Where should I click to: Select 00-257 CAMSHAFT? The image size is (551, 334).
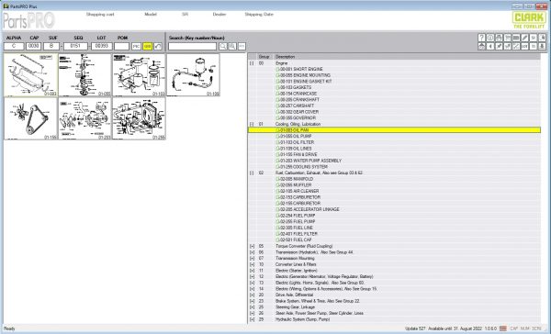(x=297, y=106)
